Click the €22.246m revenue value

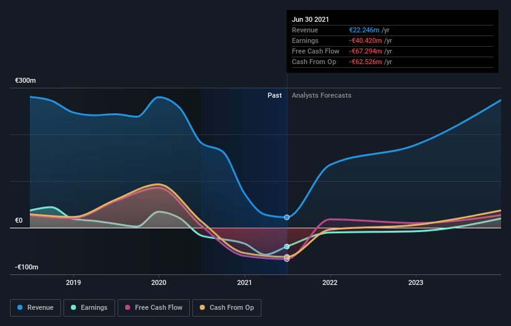point(364,30)
